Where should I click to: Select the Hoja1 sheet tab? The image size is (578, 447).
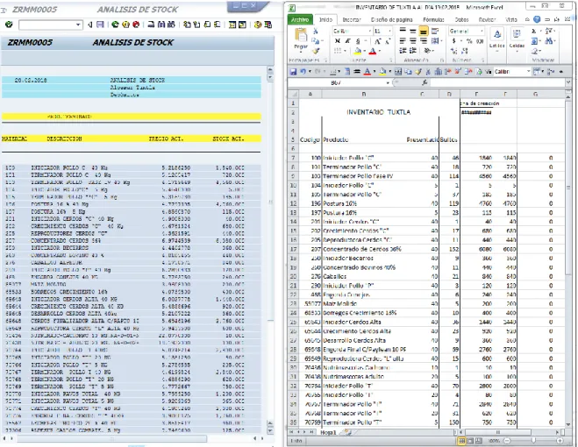(328, 432)
